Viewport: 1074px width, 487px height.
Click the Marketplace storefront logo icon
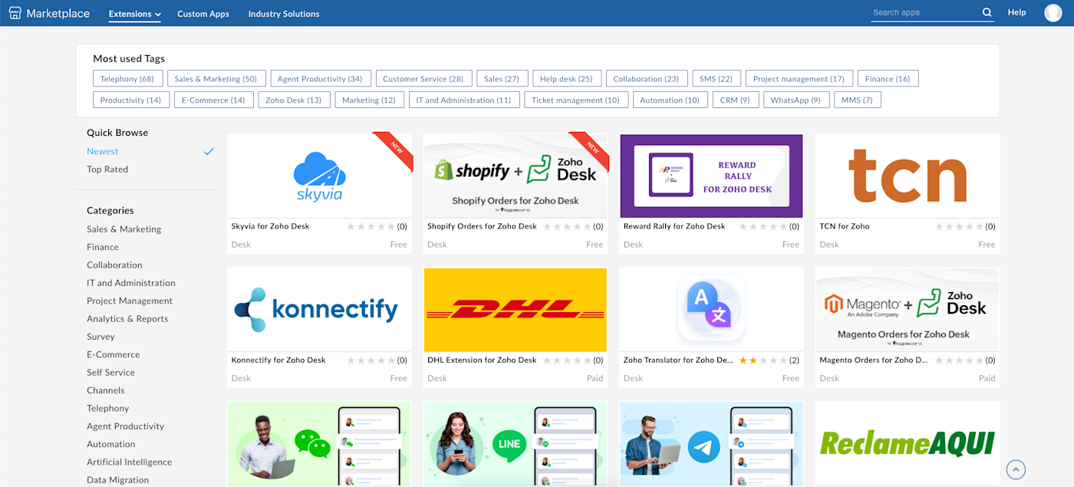pyautogui.click(x=15, y=13)
